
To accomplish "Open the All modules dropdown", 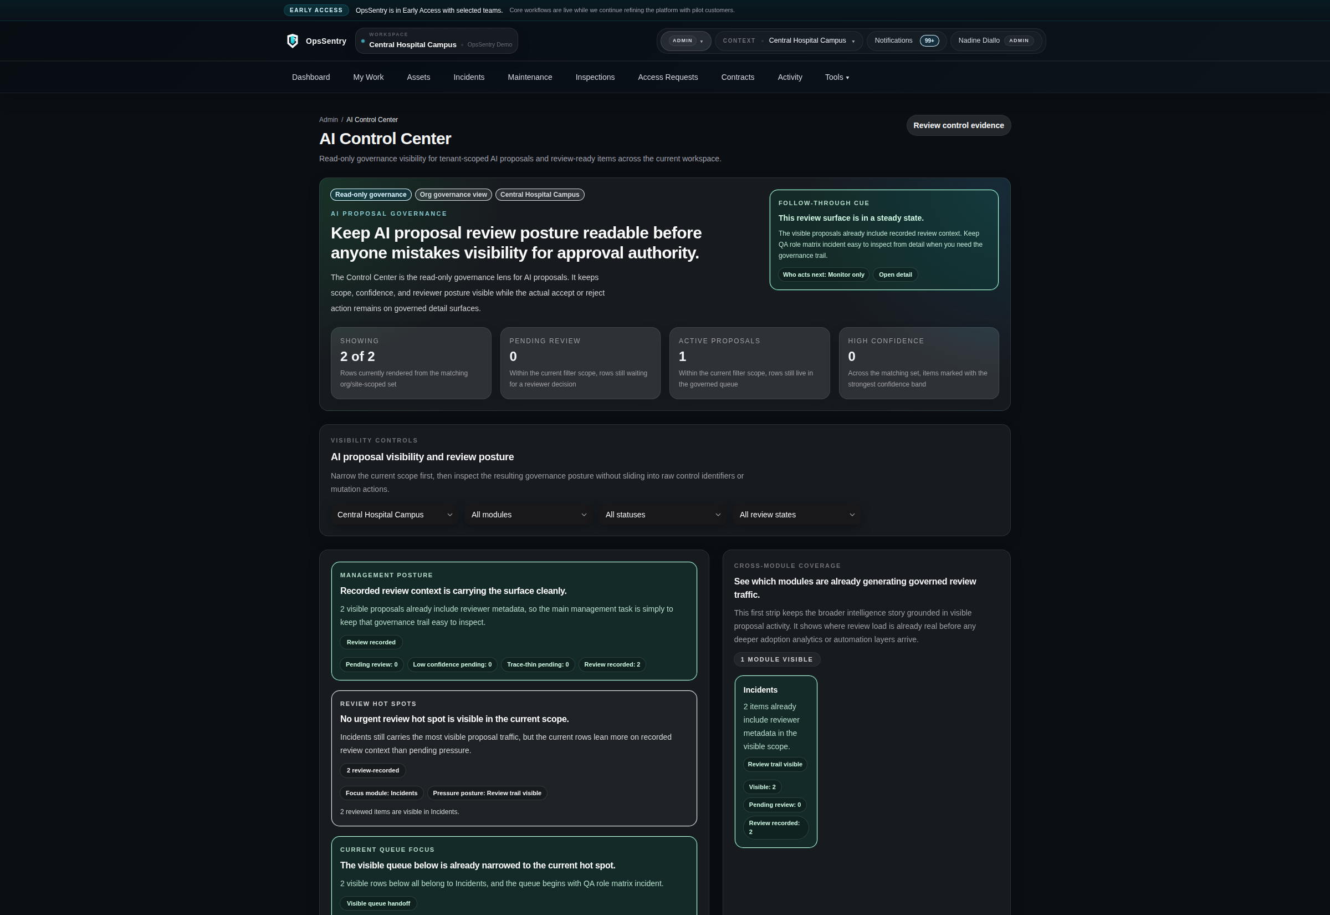I will coord(528,514).
